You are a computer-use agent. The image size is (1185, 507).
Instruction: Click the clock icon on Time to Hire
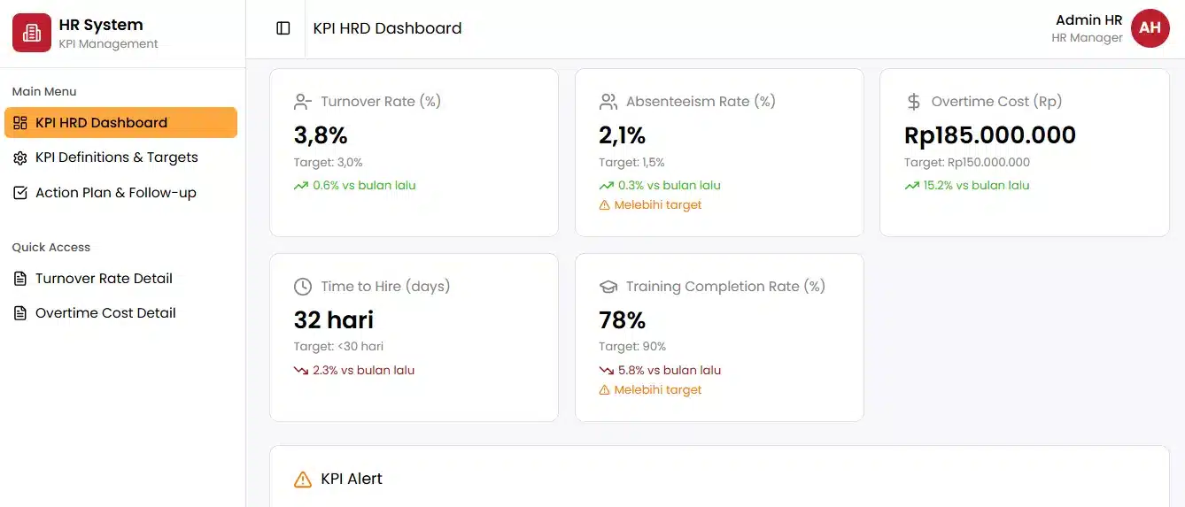303,287
